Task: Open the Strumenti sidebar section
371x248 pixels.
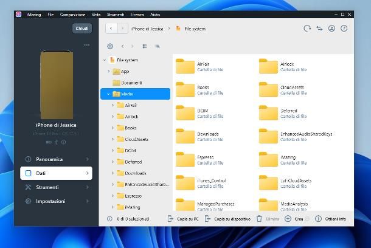Action: (57, 187)
